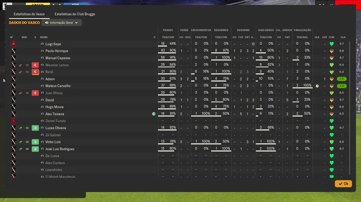Click the substituted-on arrow for Lucas Oliveira

coord(35,128)
